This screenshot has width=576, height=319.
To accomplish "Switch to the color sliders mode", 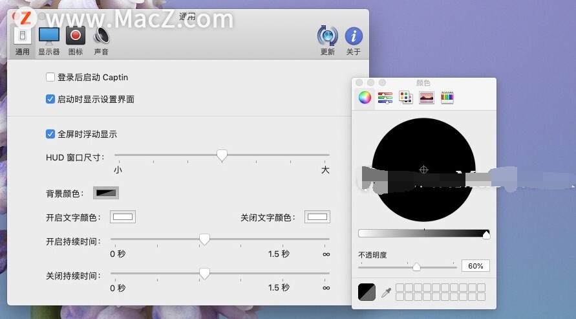I will tap(385, 98).
